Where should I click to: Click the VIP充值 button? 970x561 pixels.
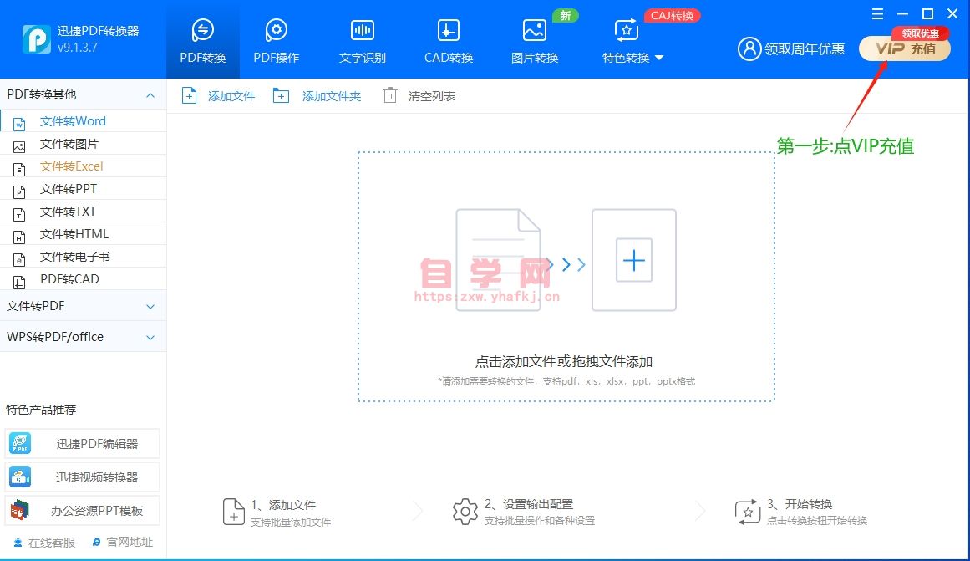(x=905, y=49)
